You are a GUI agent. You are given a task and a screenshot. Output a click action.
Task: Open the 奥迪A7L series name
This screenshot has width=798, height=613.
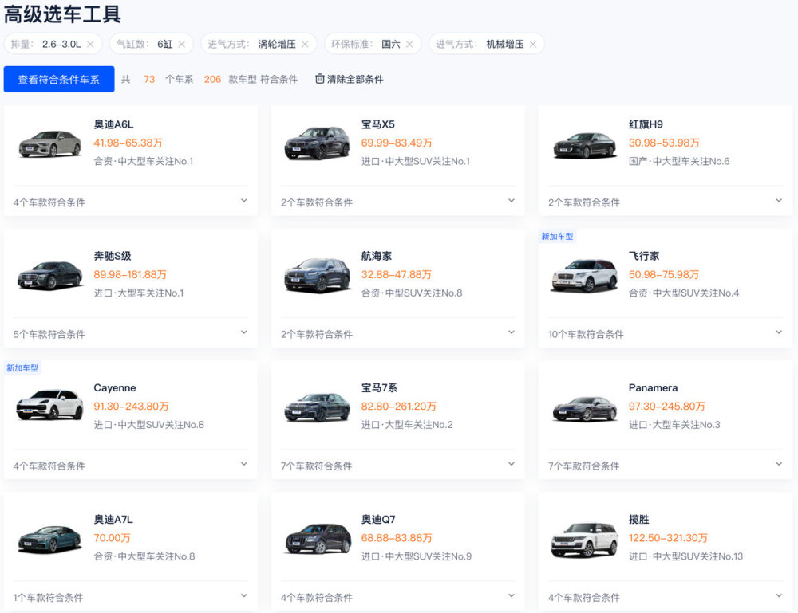[x=114, y=518]
